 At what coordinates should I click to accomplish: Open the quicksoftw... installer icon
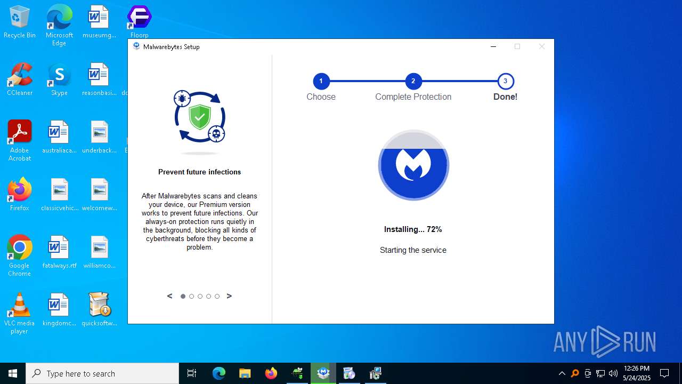tap(99, 310)
